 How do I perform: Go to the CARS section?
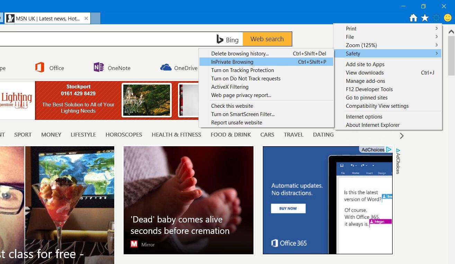click(267, 134)
